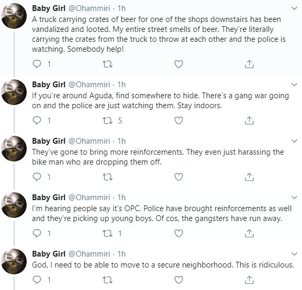Open the 1h timestamp on reinforcements tweet
This screenshot has height=290, width=302.
(x=121, y=141)
